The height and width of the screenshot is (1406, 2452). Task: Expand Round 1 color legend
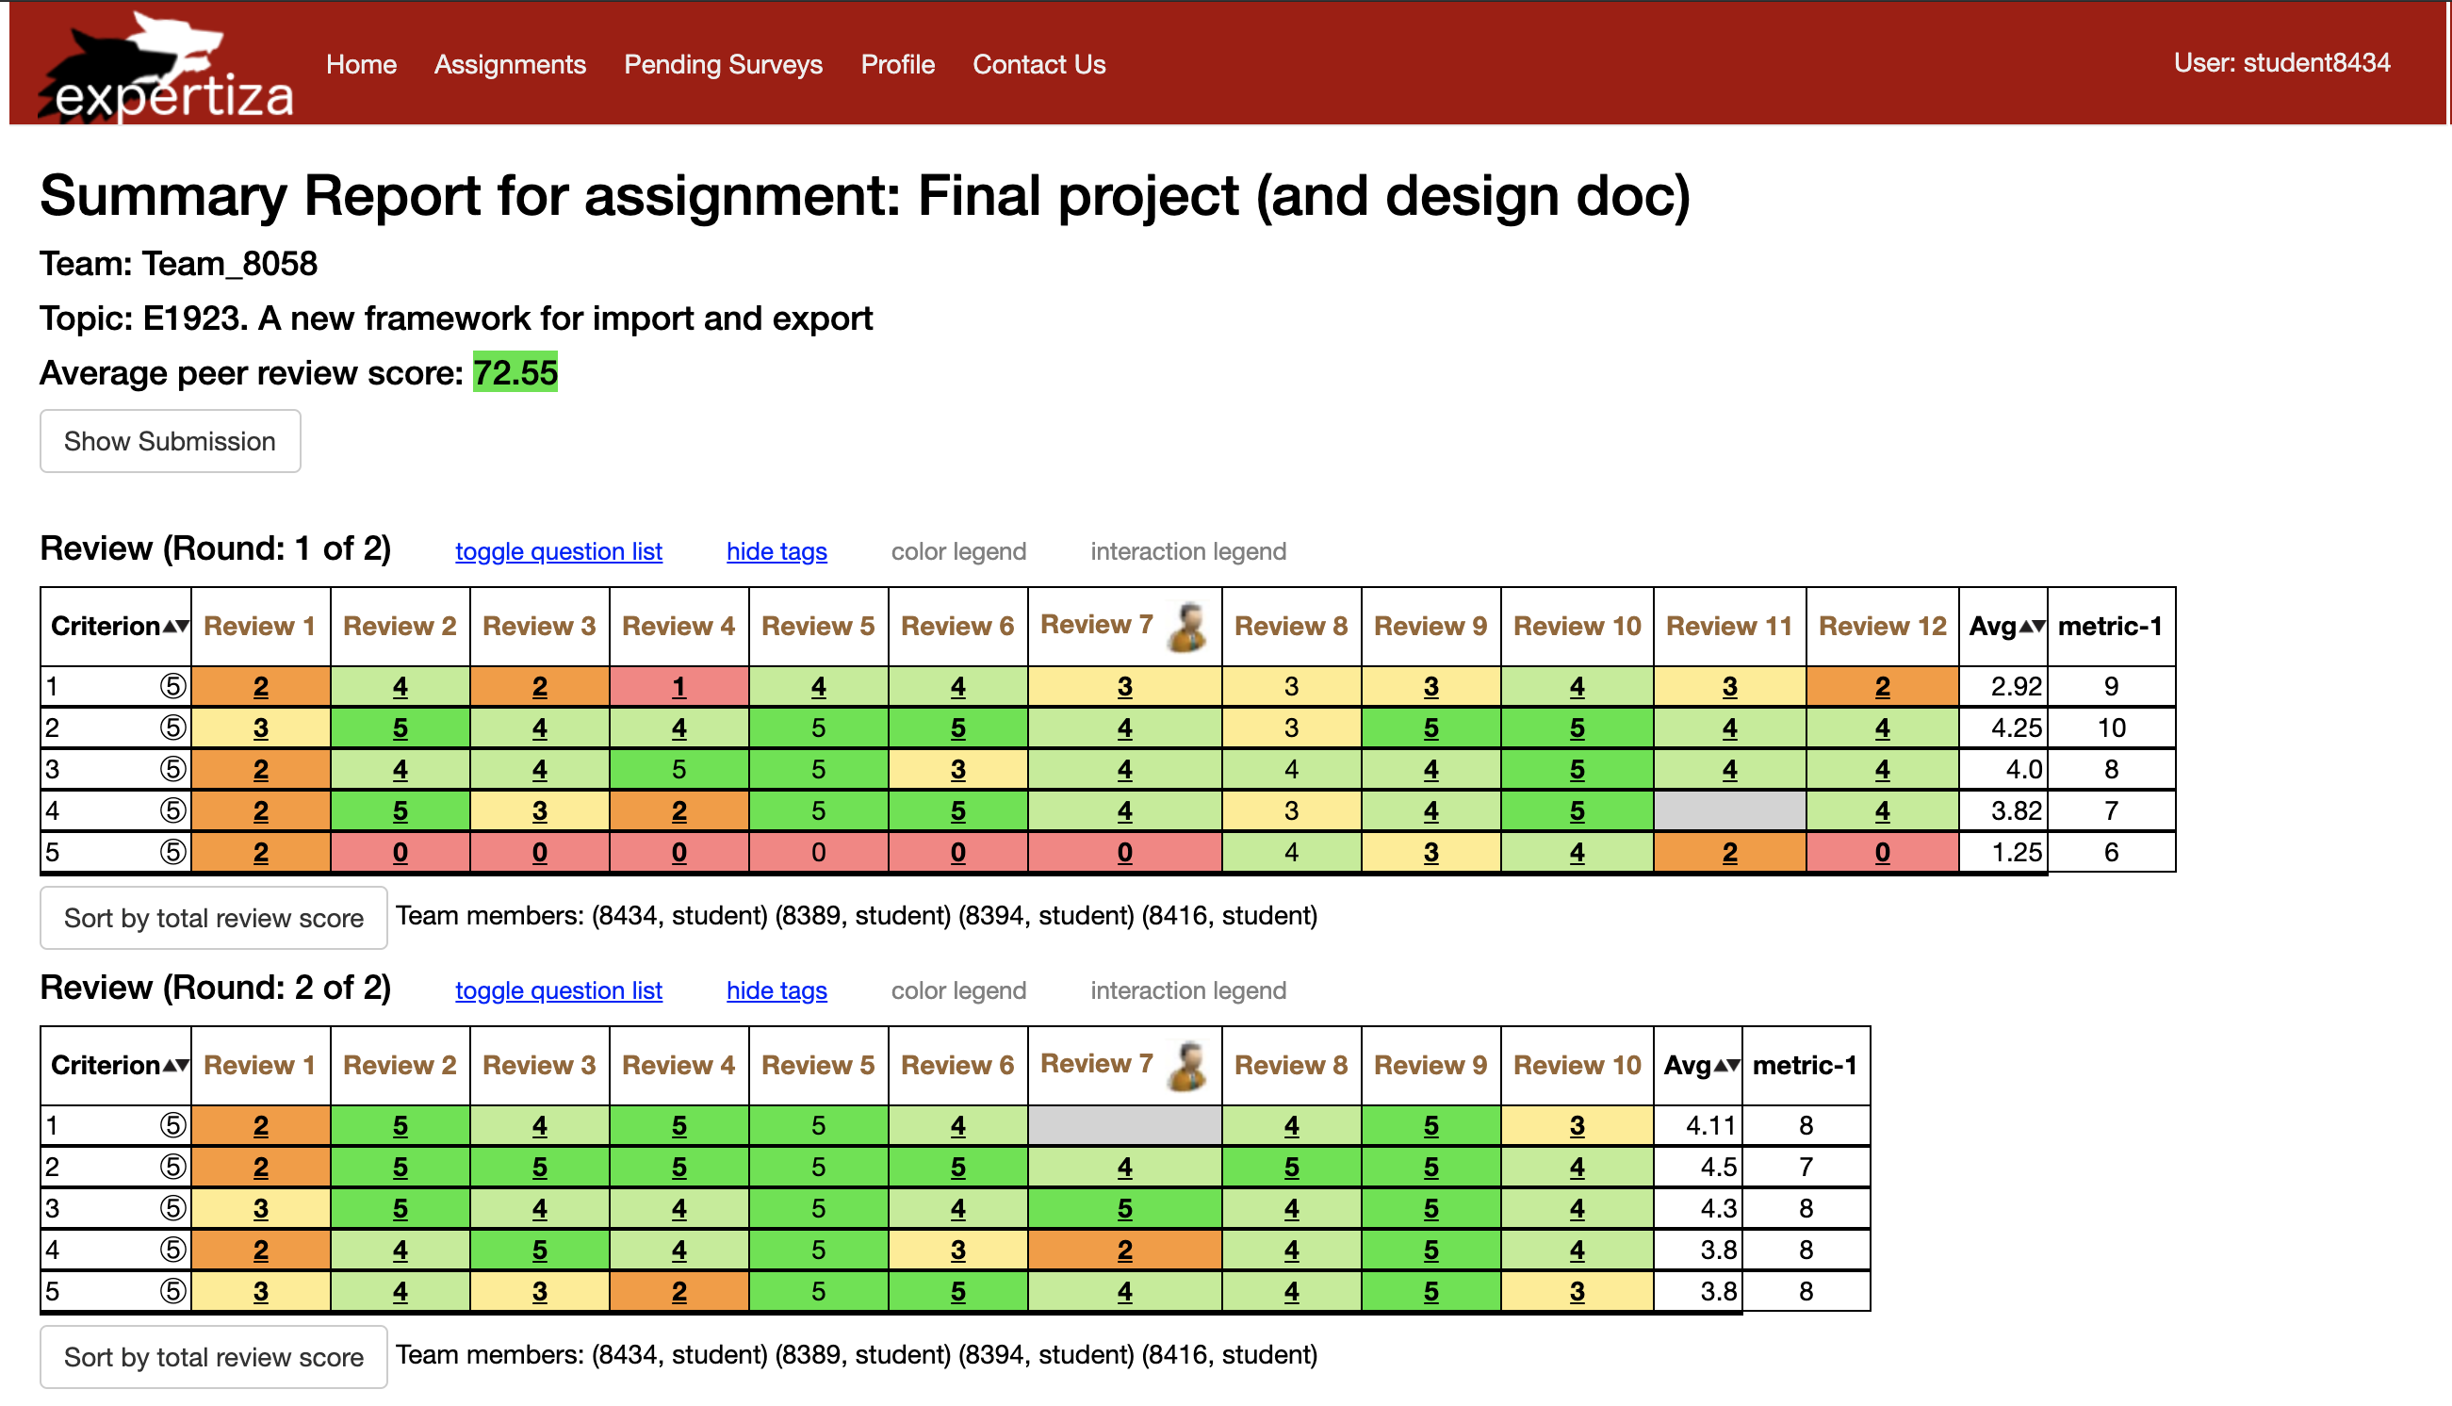(x=957, y=551)
